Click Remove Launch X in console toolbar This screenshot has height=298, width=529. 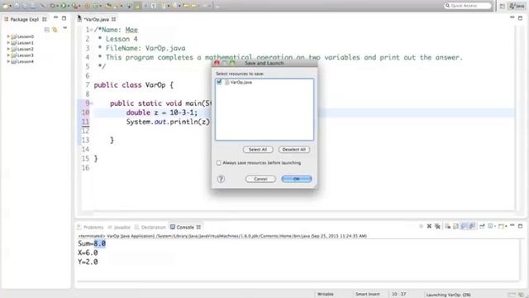click(x=429, y=226)
